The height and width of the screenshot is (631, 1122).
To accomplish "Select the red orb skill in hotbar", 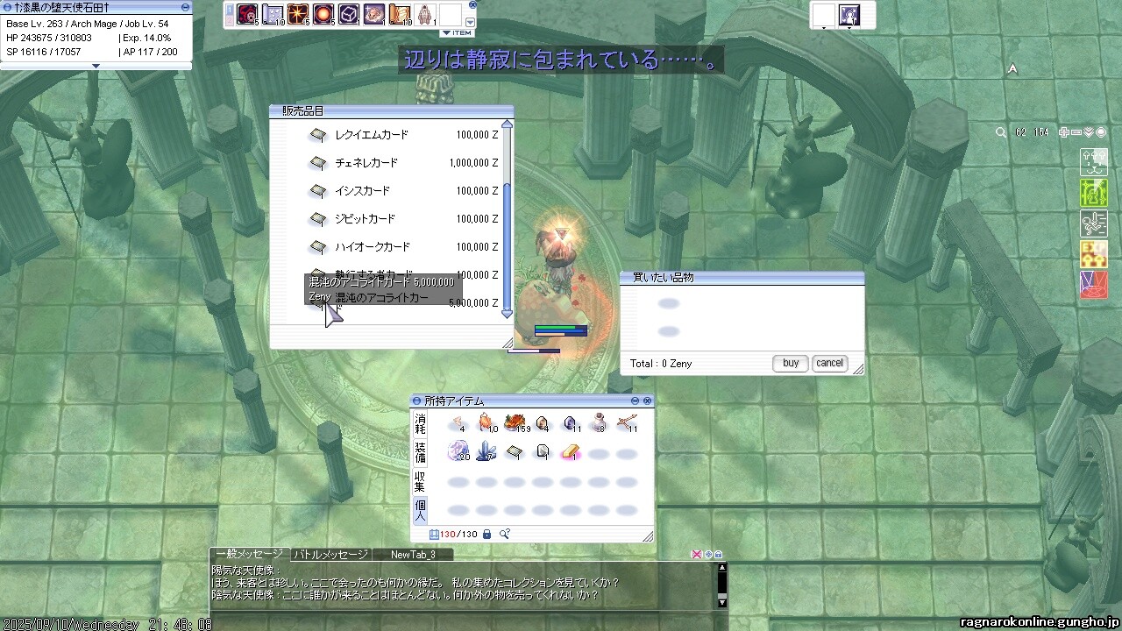I will (x=323, y=15).
